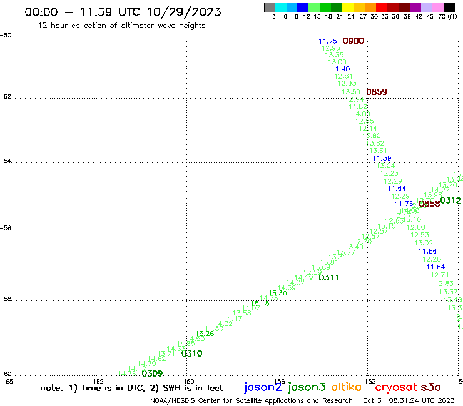This screenshot has width=463, height=406.
Task: Click the 12.53 wave height reading
Action: point(420,235)
